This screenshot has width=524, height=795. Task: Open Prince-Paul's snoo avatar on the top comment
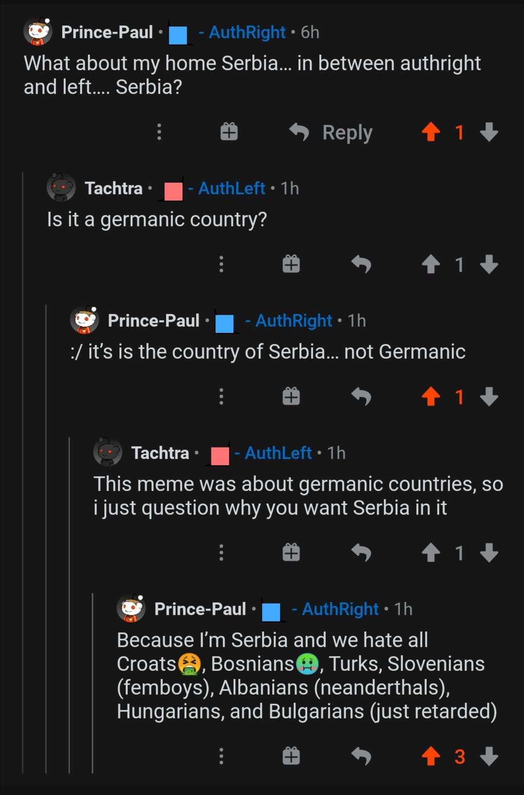tap(39, 32)
